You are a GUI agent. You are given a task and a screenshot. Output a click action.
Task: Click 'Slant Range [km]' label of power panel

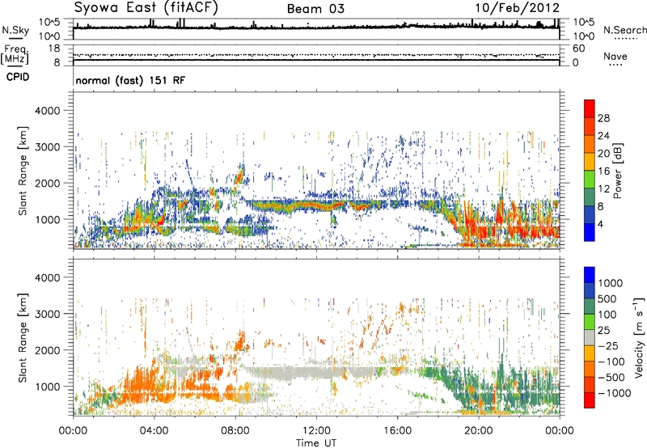(x=23, y=171)
